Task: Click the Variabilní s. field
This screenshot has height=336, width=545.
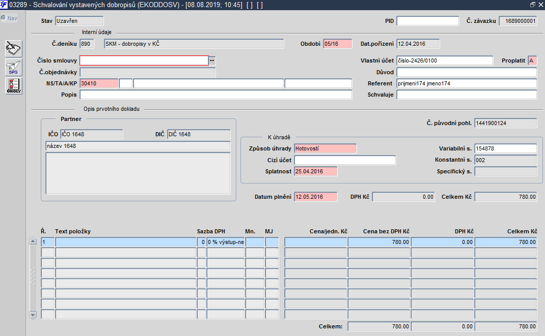Action: pos(506,148)
